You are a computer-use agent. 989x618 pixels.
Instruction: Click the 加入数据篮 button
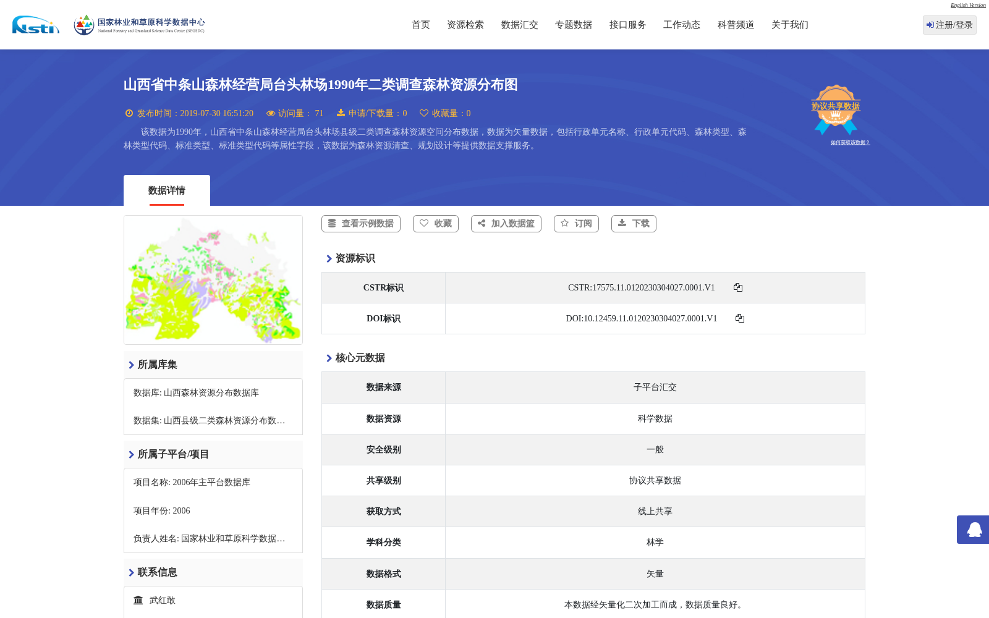click(x=506, y=224)
